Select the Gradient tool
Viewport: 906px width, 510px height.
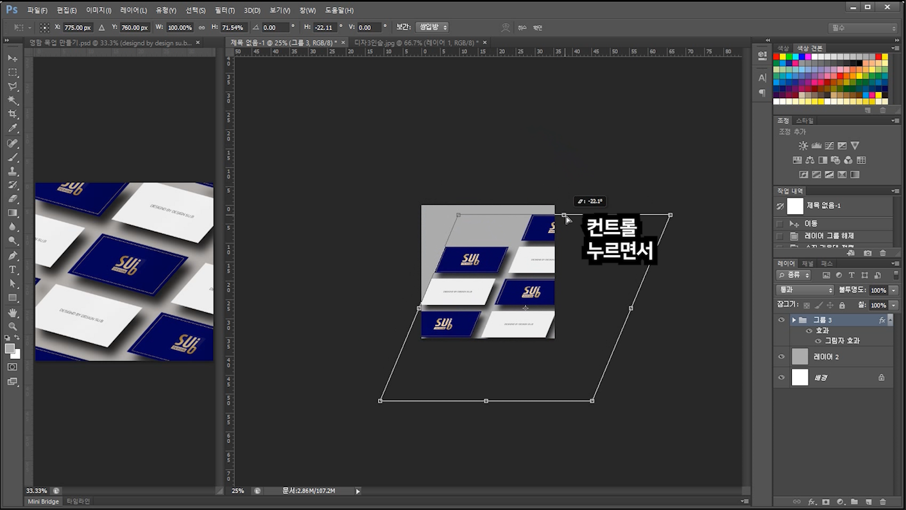coord(13,213)
